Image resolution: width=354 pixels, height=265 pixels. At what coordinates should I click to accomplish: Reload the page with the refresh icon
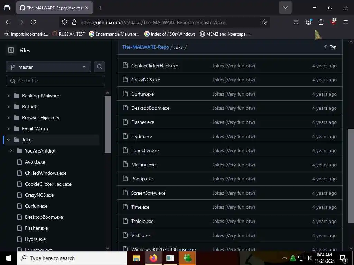point(33,22)
